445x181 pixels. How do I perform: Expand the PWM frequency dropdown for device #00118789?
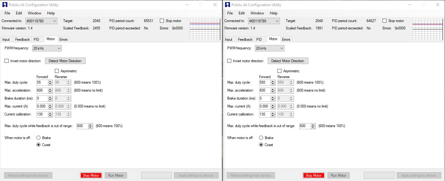tap(270, 48)
